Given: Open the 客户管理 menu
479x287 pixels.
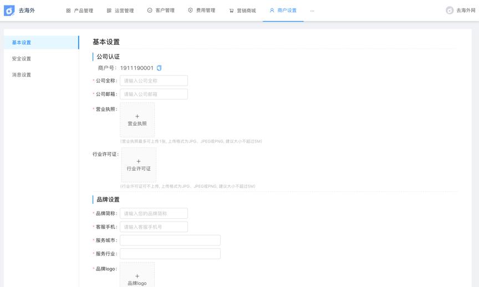Looking at the screenshot, I should pyautogui.click(x=161, y=11).
